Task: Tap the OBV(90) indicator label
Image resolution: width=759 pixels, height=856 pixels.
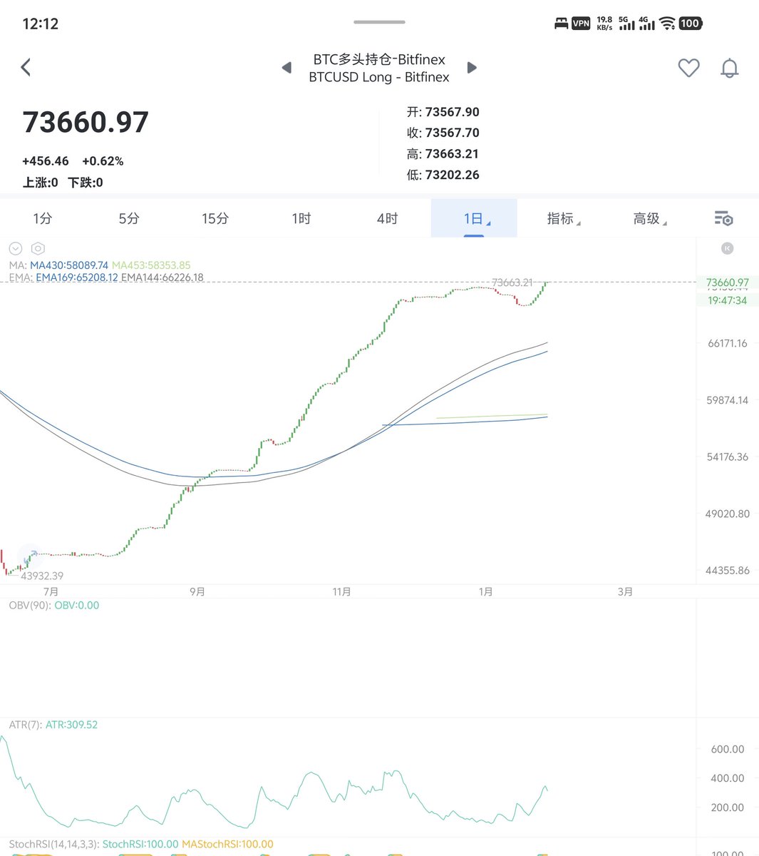Action: coord(29,606)
